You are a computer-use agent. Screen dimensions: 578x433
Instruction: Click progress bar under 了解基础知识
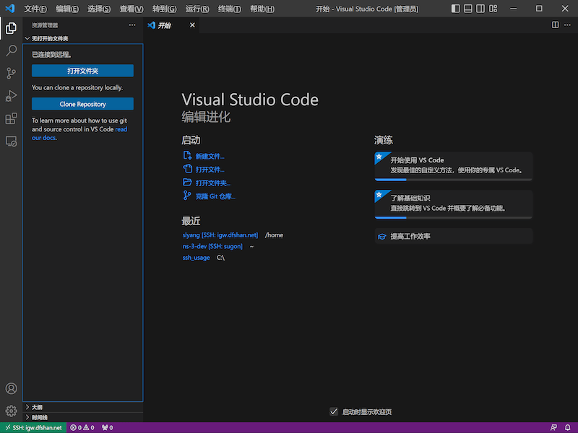click(454, 218)
